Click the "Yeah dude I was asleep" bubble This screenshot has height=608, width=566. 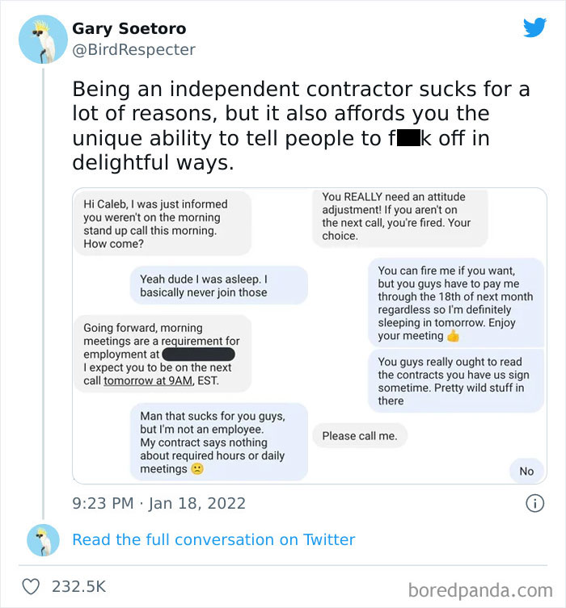pos(218,286)
